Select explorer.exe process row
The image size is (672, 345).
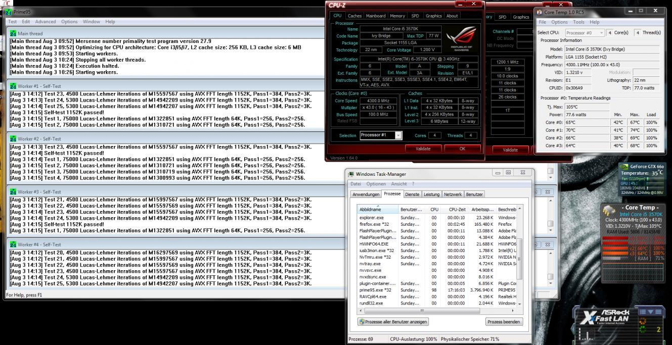(436, 217)
